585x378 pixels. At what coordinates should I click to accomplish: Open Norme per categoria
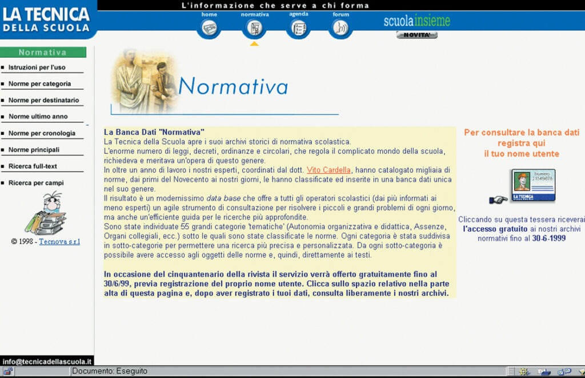[x=39, y=84]
